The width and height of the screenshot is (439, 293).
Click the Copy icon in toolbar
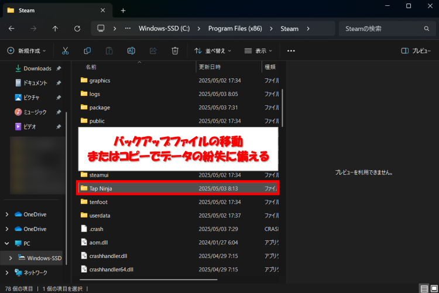87,51
